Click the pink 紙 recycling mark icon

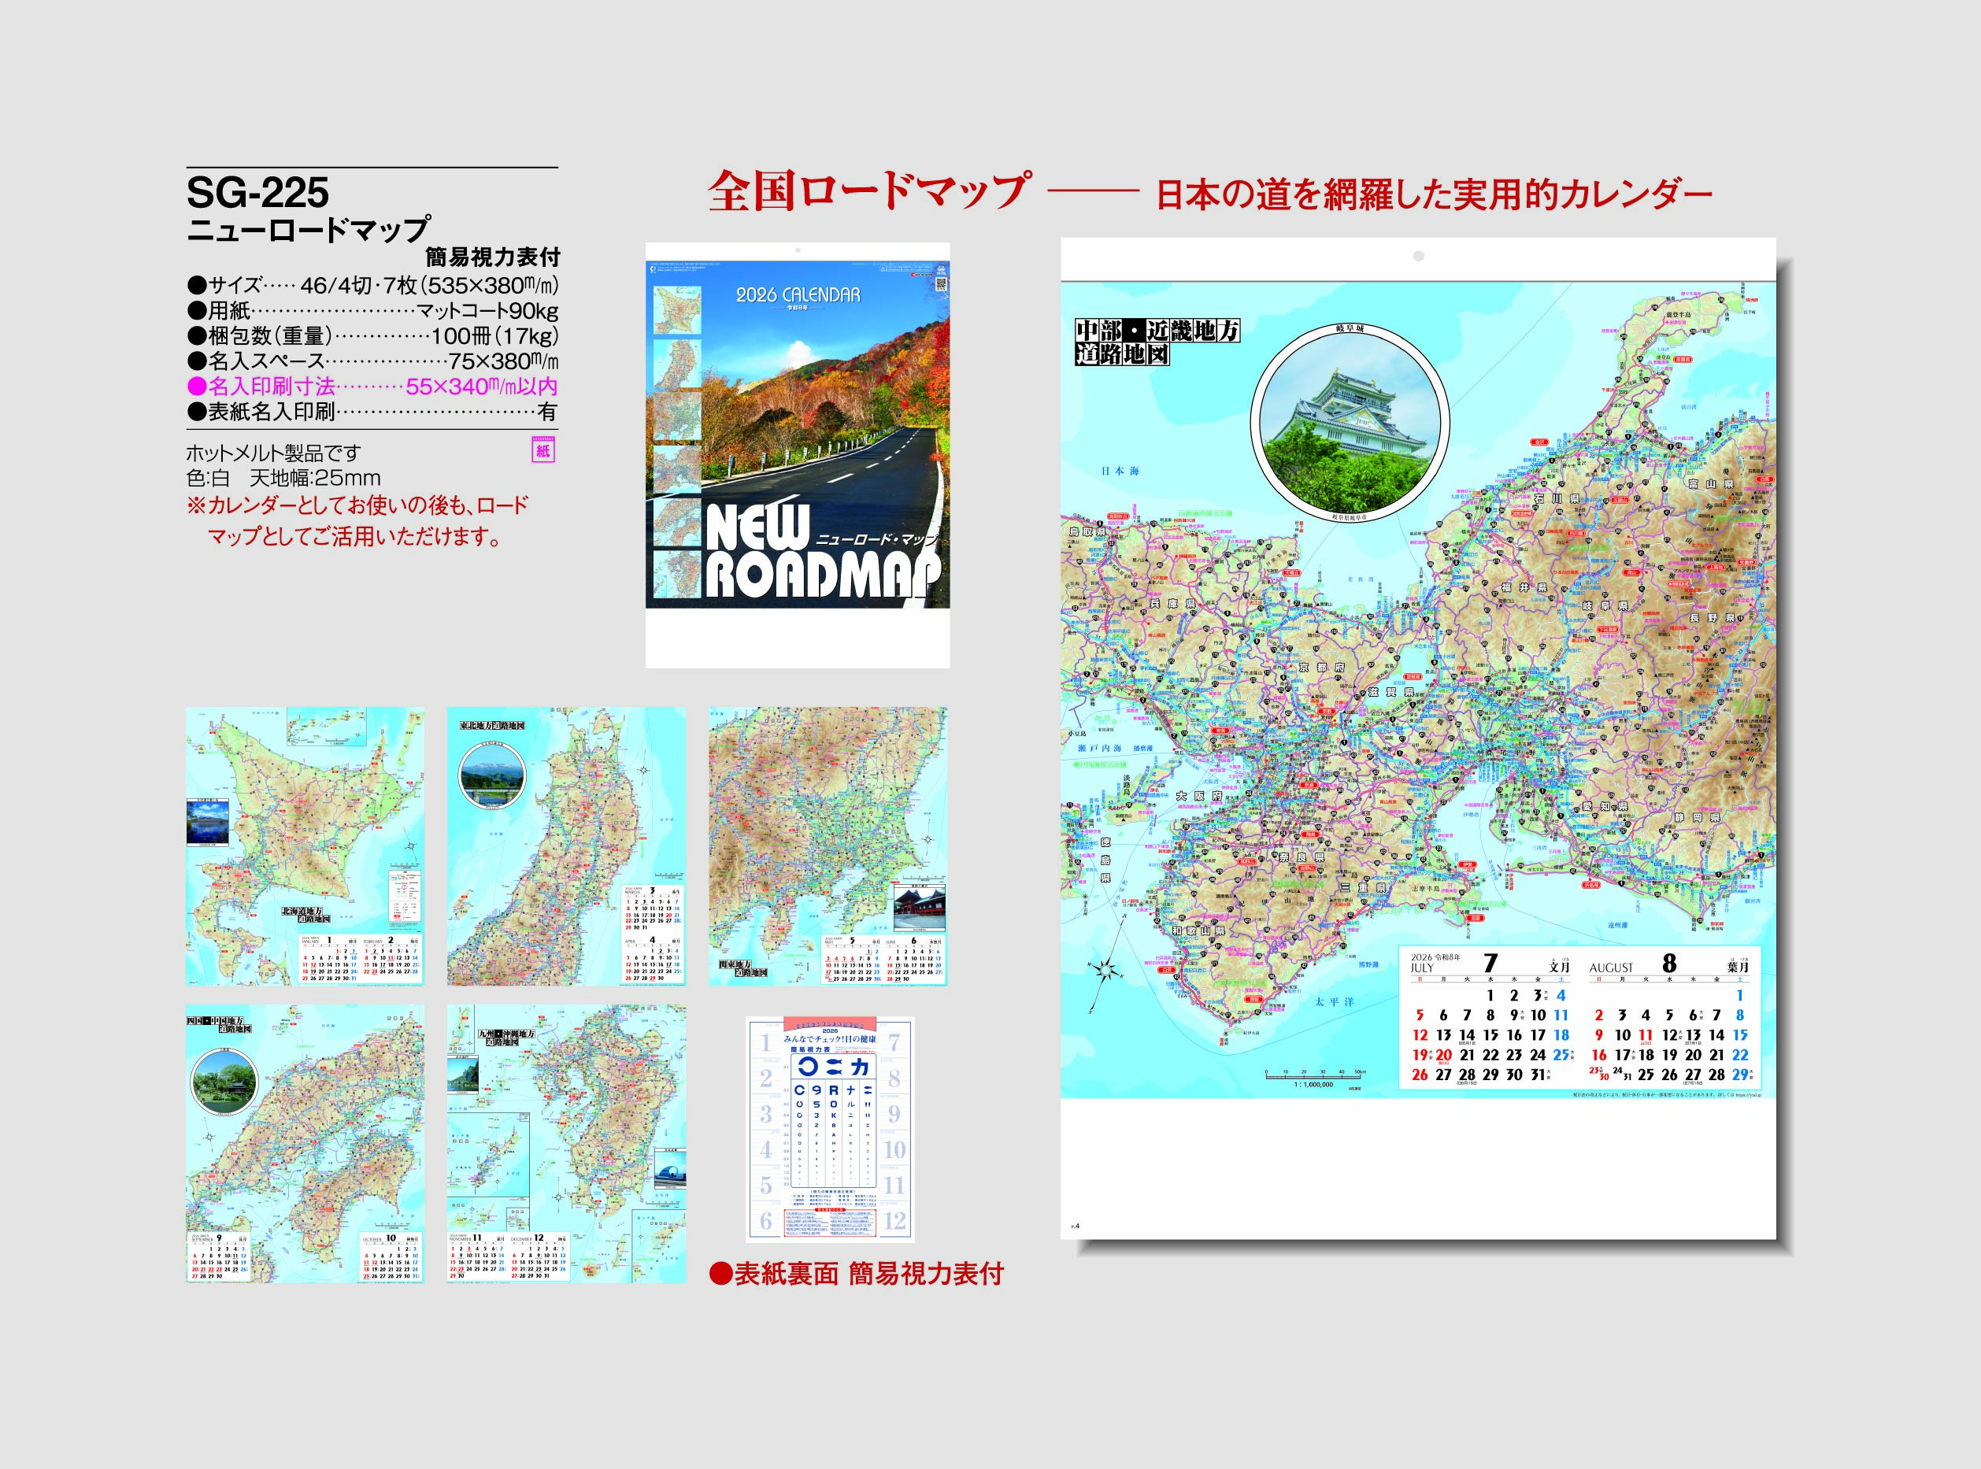click(x=542, y=450)
